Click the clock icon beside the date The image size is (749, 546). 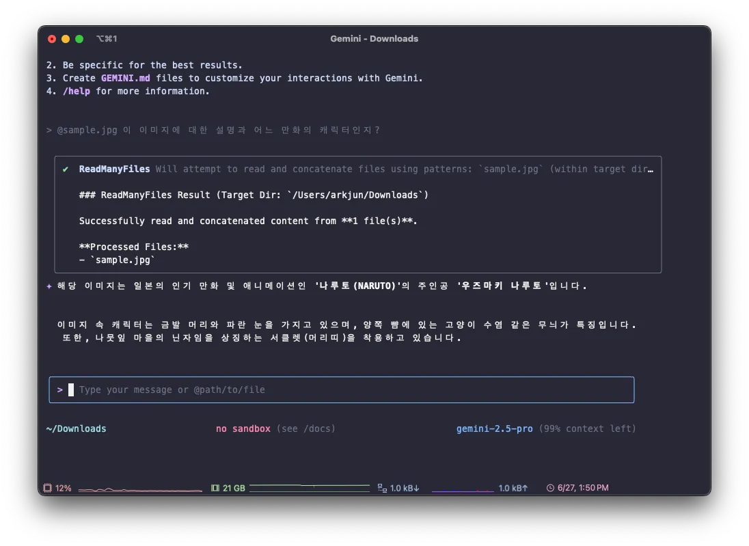551,488
